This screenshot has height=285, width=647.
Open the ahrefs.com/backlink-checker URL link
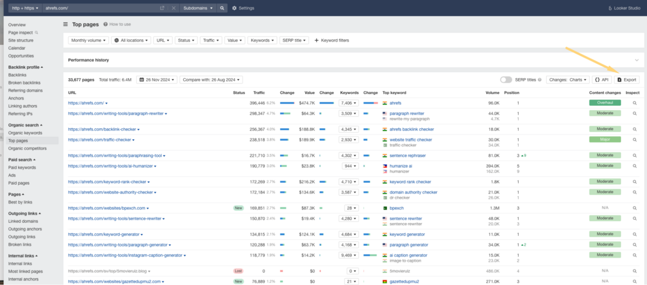tap(102, 129)
